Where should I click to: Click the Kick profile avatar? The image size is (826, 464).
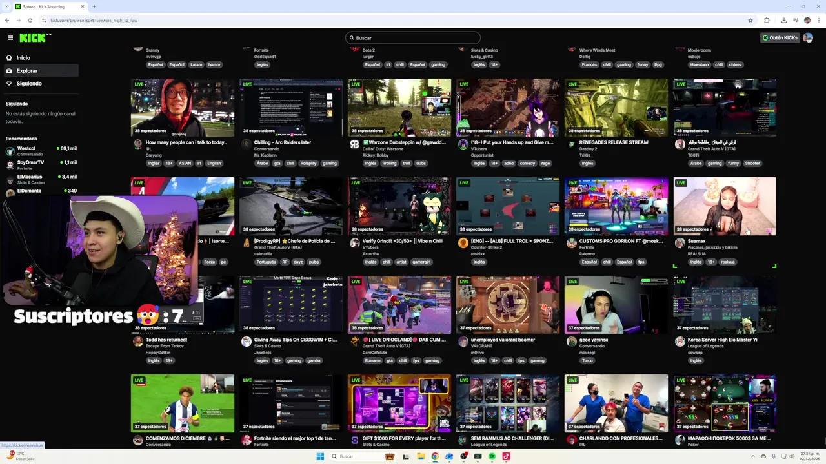[x=807, y=38]
